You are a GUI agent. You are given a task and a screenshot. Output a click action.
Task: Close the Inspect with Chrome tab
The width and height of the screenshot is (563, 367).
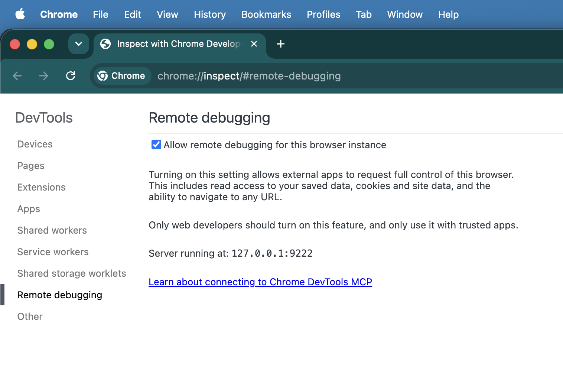[x=254, y=44]
